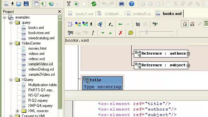Select videos.xsd in VideoCenter
208x117 pixels.
click(x=36, y=59)
